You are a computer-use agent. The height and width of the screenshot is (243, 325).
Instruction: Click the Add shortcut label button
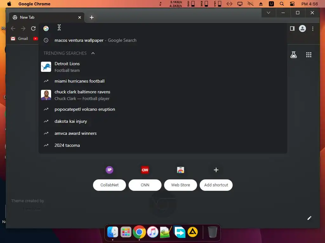tap(216, 185)
